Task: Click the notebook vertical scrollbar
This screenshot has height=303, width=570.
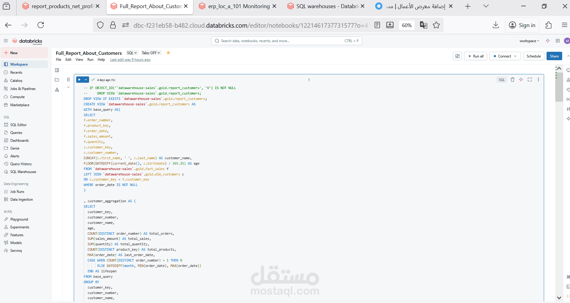Action: point(559,87)
